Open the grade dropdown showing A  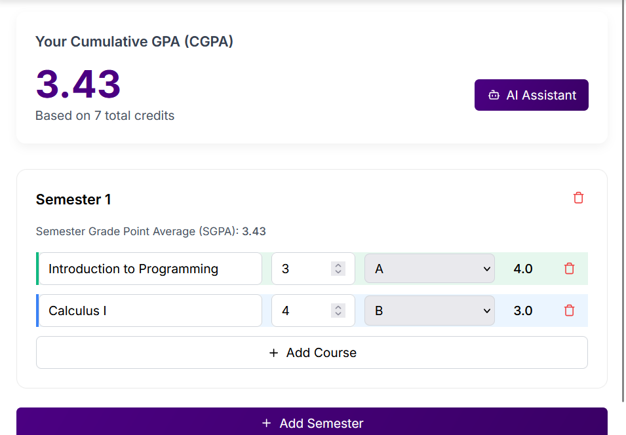(429, 269)
